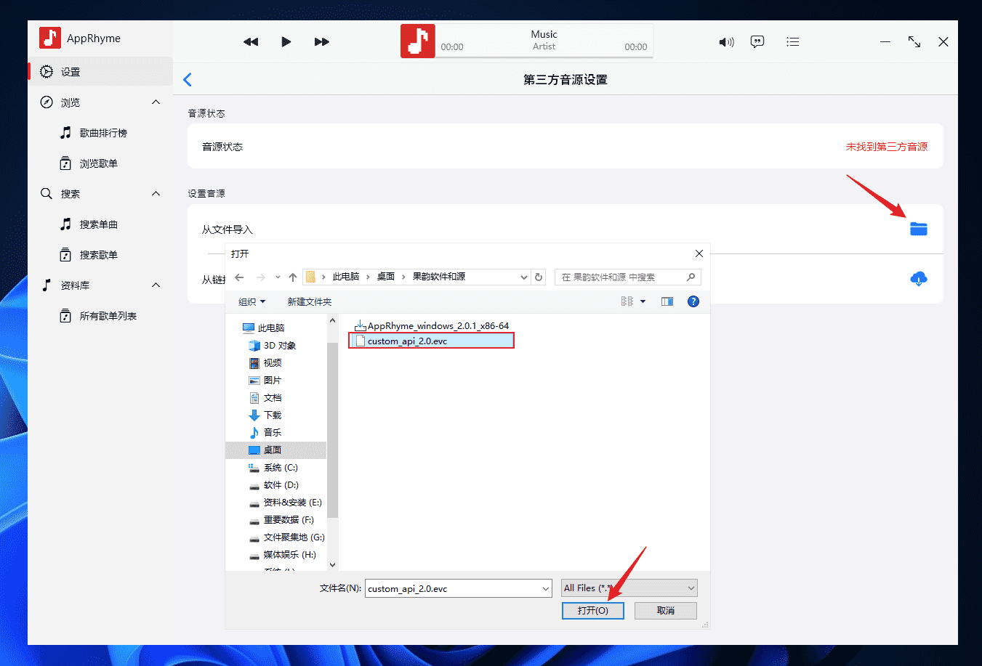Click the 取消 button
Image resolution: width=982 pixels, height=666 pixels.
[666, 611]
